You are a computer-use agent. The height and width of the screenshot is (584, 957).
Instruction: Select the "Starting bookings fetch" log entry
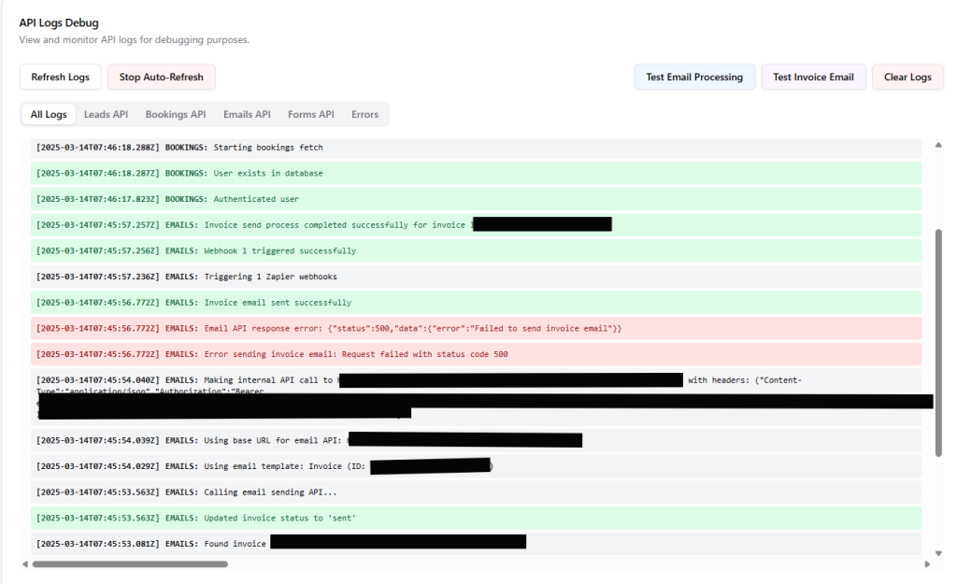(x=476, y=148)
